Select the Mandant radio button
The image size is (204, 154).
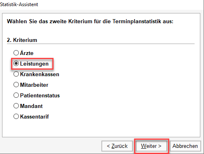[x=16, y=106]
